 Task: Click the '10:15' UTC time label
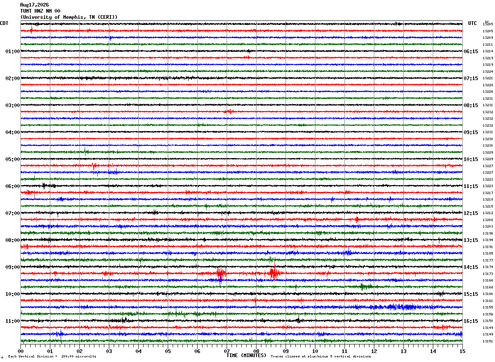471,159
